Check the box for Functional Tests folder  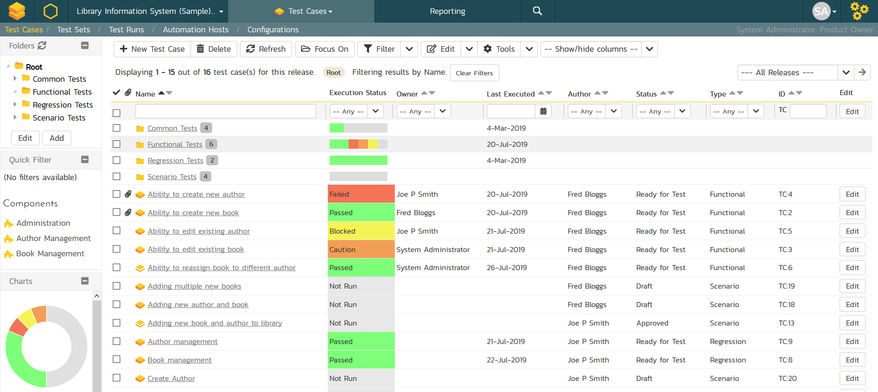click(x=117, y=144)
